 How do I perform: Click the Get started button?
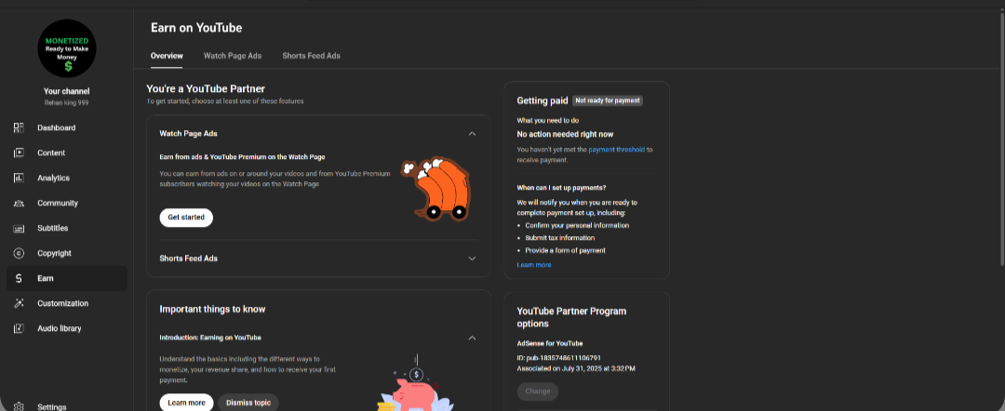point(186,218)
